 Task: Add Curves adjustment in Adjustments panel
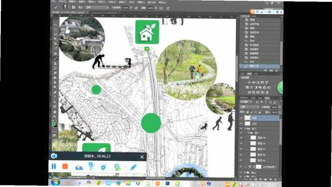tap(258, 82)
